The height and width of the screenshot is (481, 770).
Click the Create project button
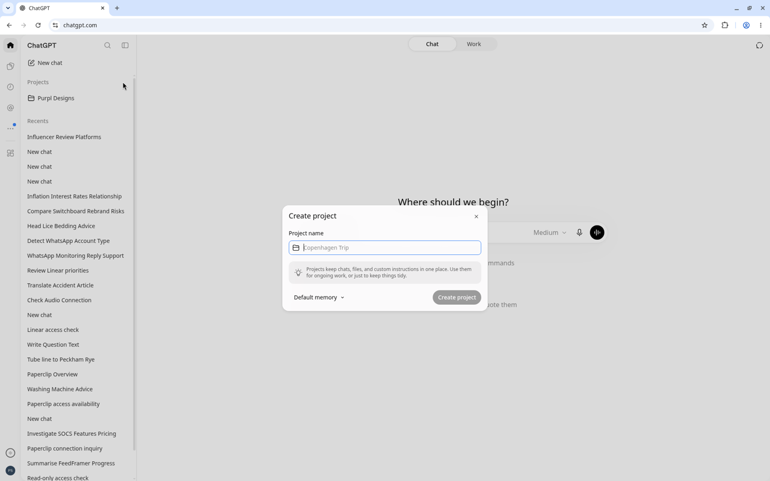[457, 298]
